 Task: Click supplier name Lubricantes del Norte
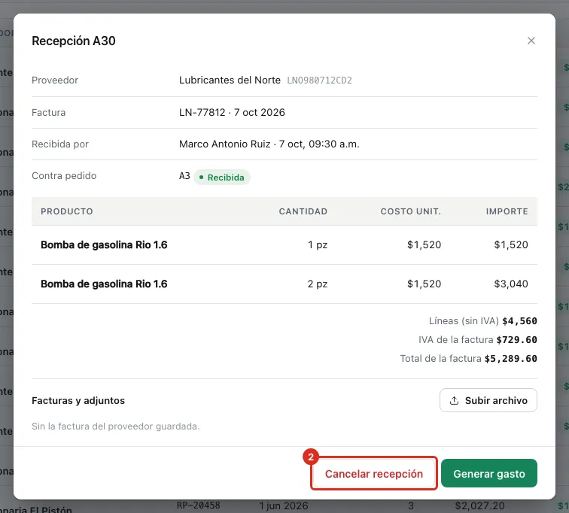point(230,80)
